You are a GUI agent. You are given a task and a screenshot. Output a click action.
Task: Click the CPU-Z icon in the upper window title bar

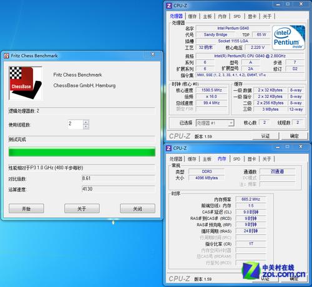click(x=169, y=6)
